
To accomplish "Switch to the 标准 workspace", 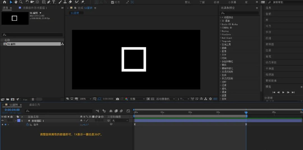I will [x=216, y=2].
